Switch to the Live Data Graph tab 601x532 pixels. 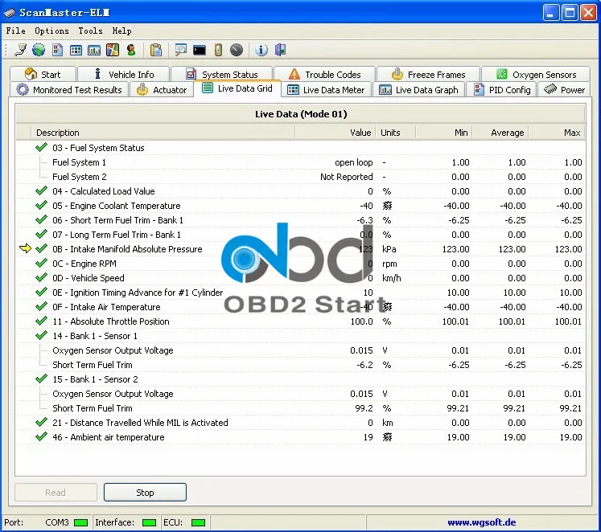click(x=418, y=89)
